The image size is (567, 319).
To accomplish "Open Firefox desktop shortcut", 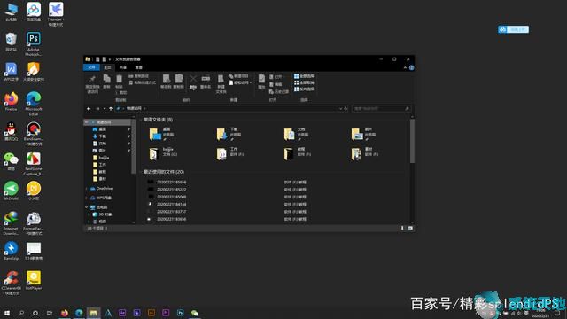I will (x=12, y=102).
